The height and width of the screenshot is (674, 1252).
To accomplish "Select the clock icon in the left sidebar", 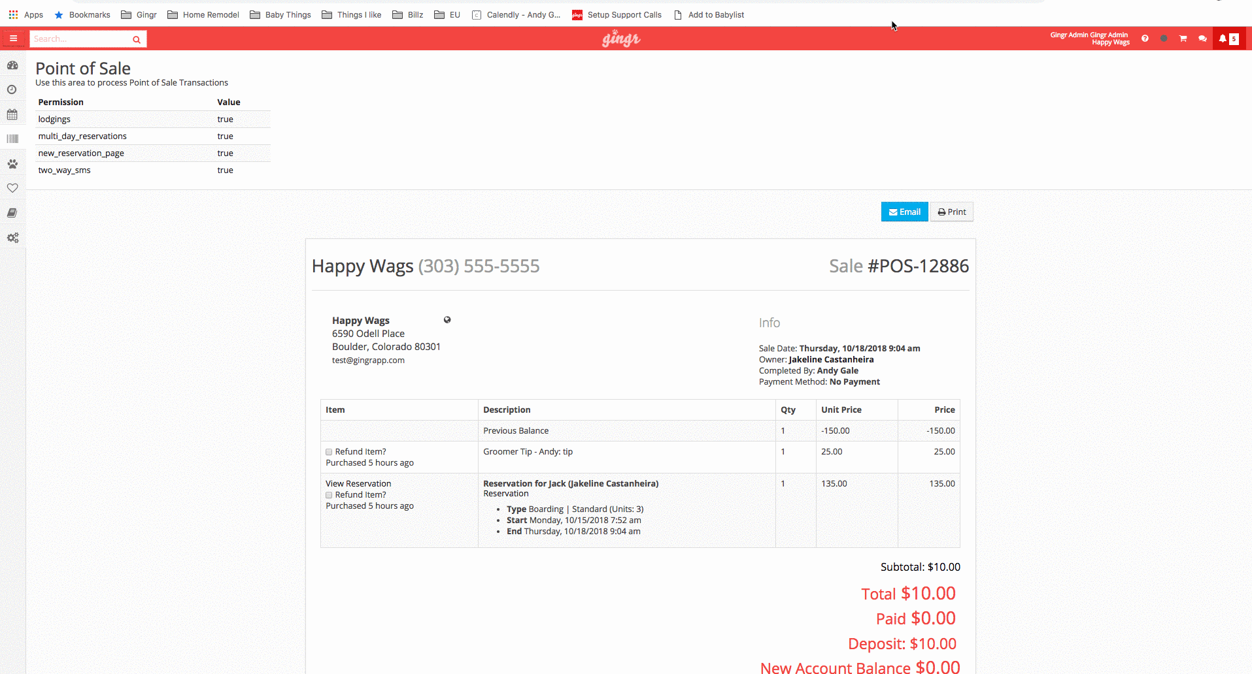I will click(x=12, y=89).
